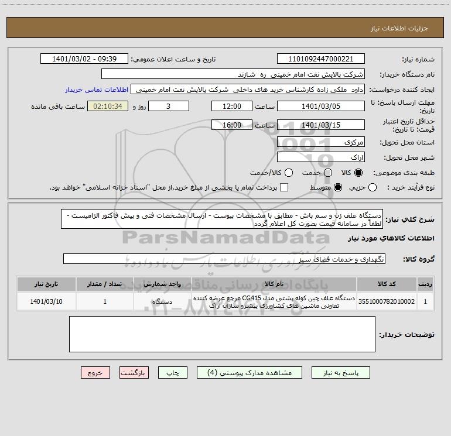Select the جزیی purchase type radio

coord(372,187)
